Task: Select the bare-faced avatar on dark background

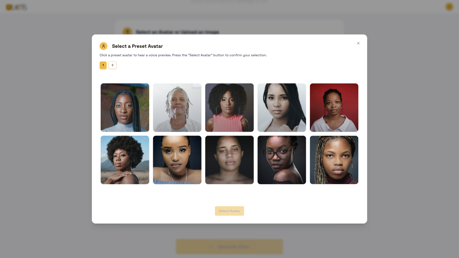Action: [x=229, y=160]
